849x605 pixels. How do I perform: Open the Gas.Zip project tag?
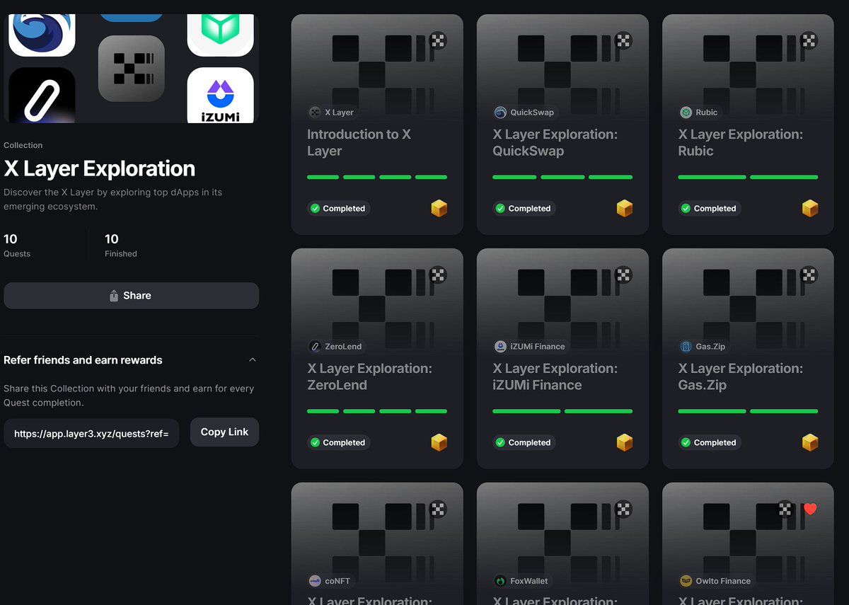tap(703, 347)
